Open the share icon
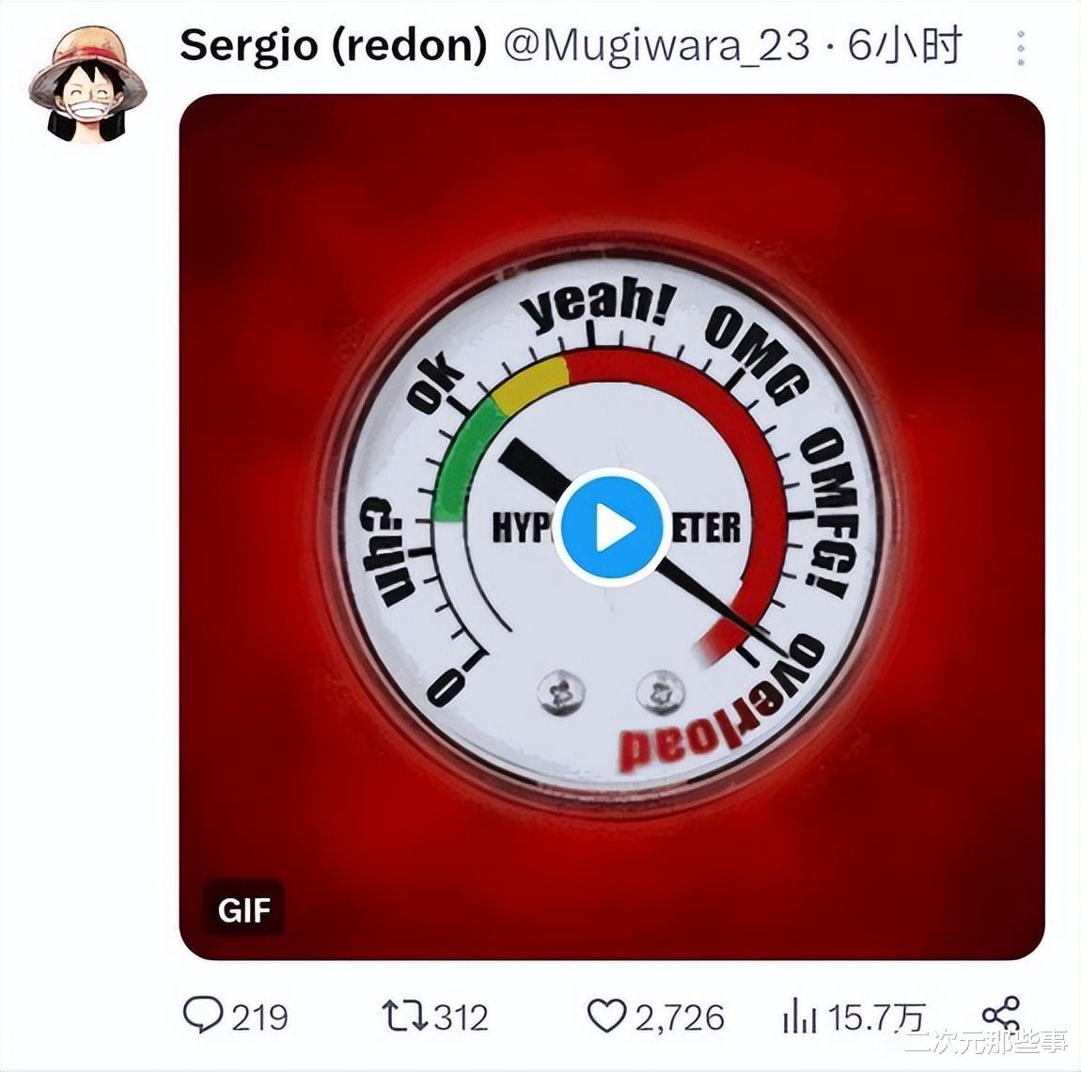 (x=1001, y=1016)
